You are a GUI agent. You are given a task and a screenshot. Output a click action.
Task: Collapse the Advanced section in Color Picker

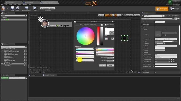click(76, 47)
